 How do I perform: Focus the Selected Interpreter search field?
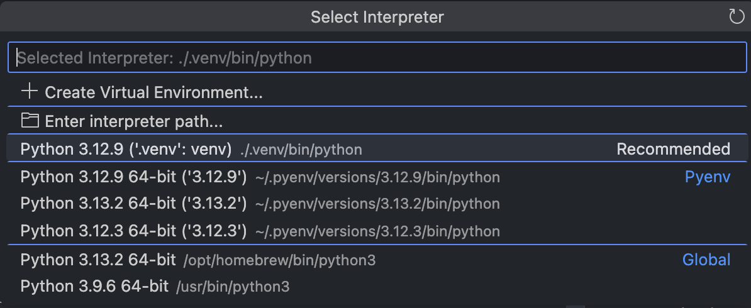[x=377, y=57]
